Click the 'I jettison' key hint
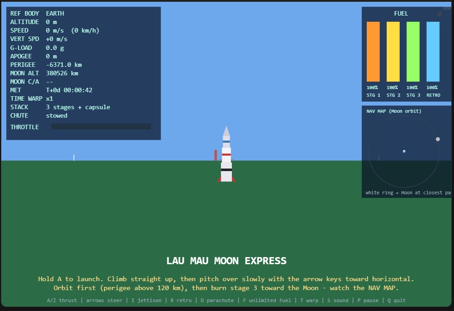 coord(146,300)
